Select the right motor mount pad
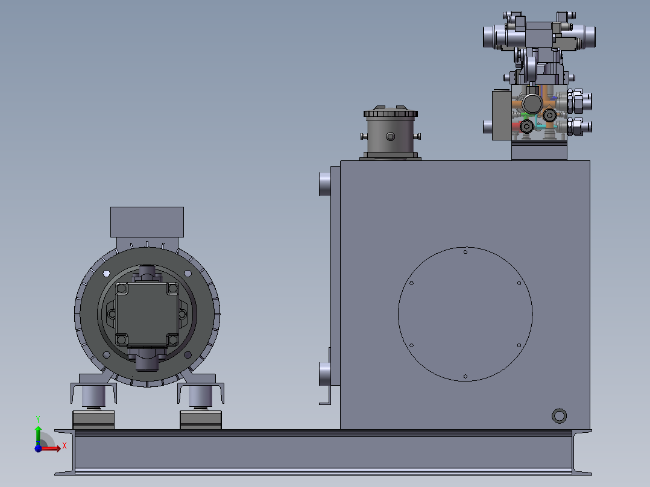 [x=201, y=420]
